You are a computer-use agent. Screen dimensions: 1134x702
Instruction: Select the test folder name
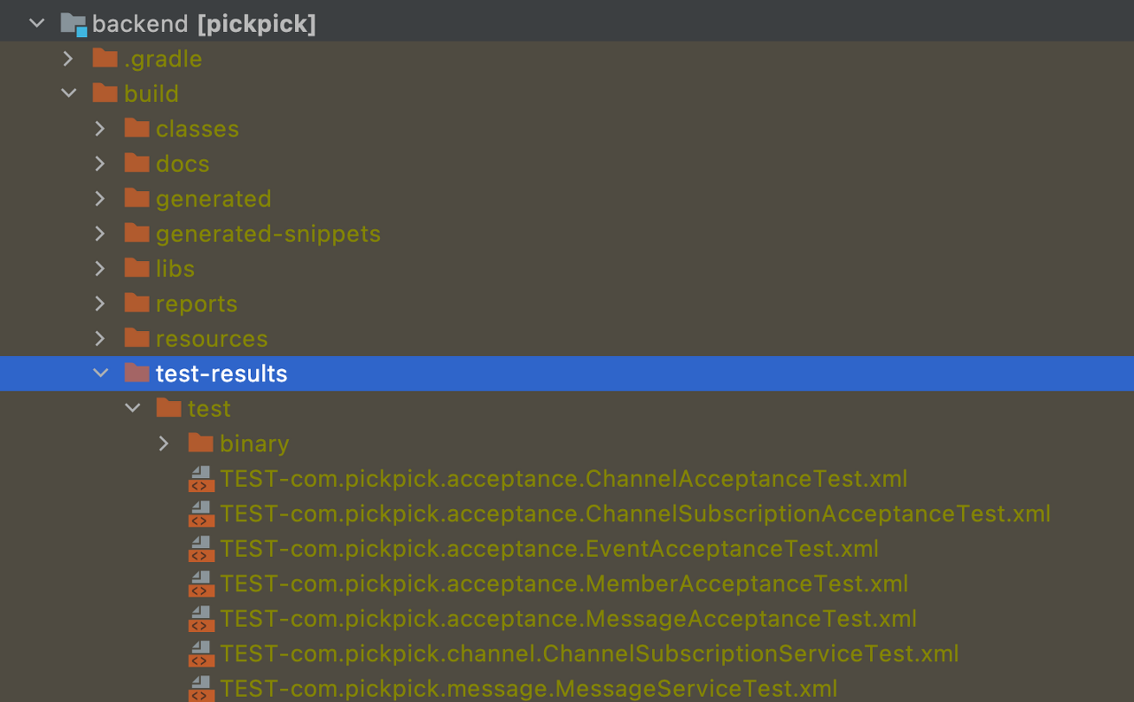click(209, 409)
